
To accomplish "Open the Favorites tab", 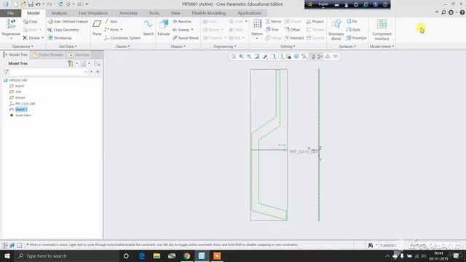I will click(79, 55).
